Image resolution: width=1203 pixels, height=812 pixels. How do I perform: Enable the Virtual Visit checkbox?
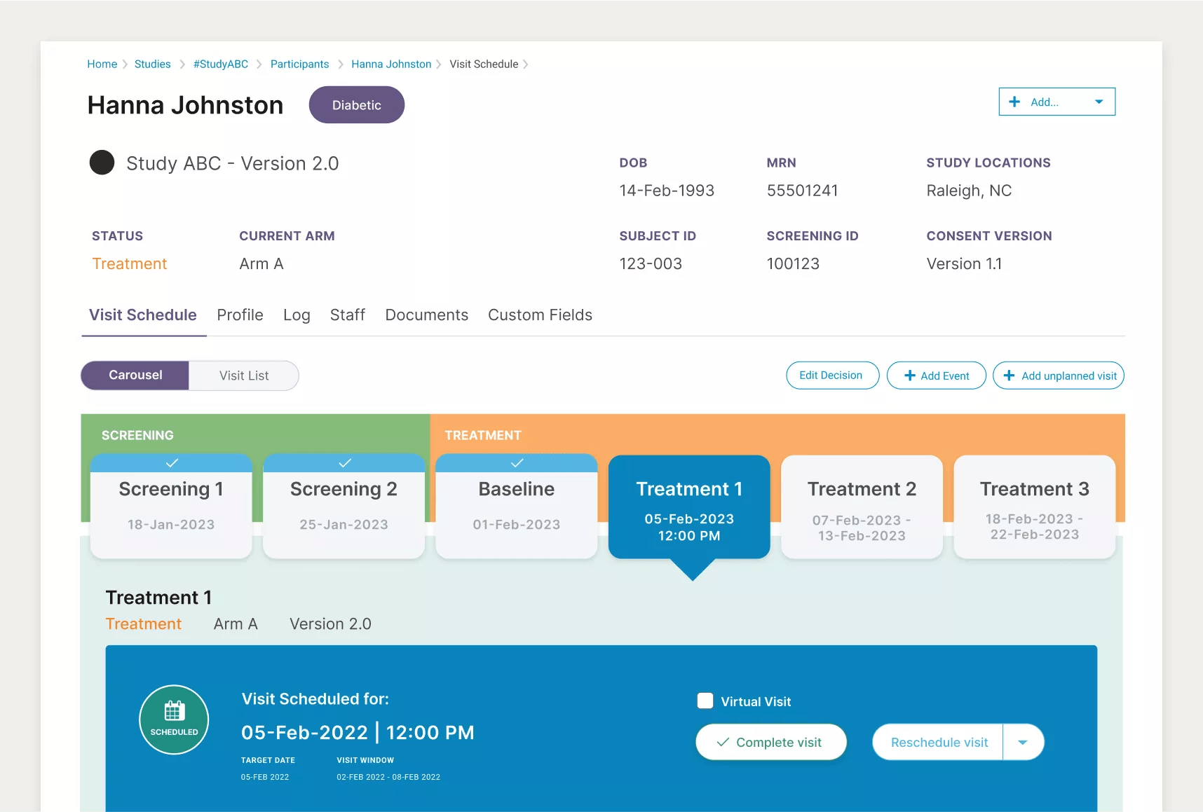(705, 701)
